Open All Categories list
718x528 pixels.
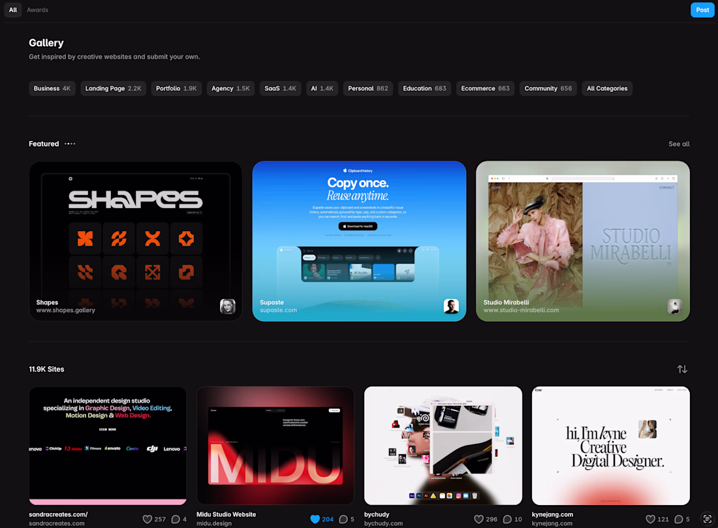[607, 88]
